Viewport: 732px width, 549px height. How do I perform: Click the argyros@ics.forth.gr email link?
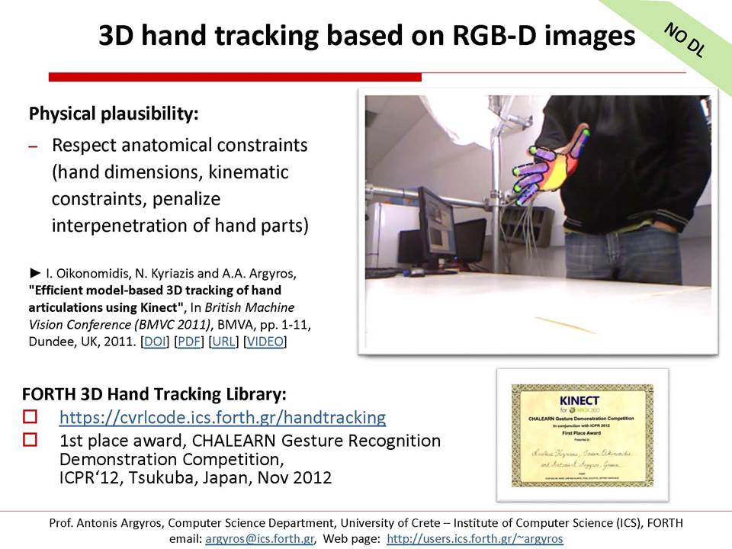click(x=259, y=539)
